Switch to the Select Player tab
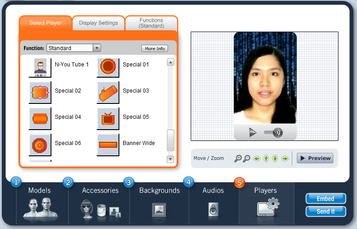Image resolution: width=357 pixels, height=229 pixels. 46,23
